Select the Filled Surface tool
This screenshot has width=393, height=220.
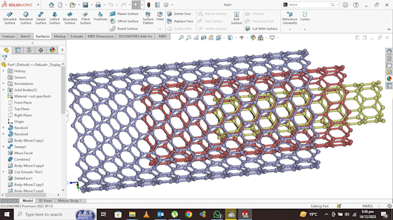pos(85,18)
